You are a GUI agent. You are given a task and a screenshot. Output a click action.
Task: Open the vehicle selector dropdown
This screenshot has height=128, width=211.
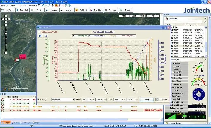click(x=73, y=100)
